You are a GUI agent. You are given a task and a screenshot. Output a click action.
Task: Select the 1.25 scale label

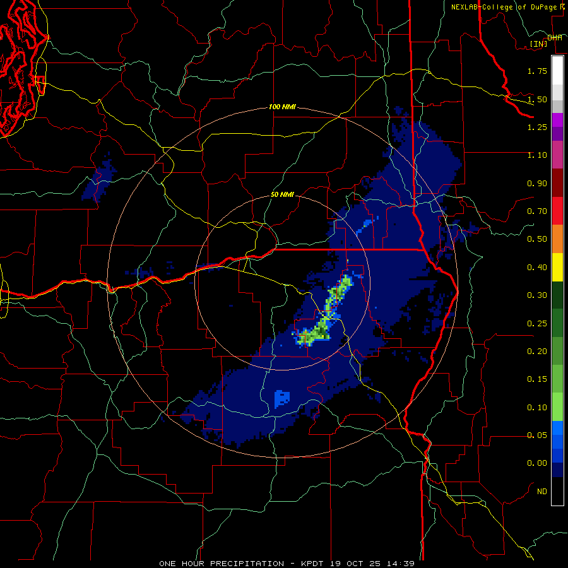537,127
